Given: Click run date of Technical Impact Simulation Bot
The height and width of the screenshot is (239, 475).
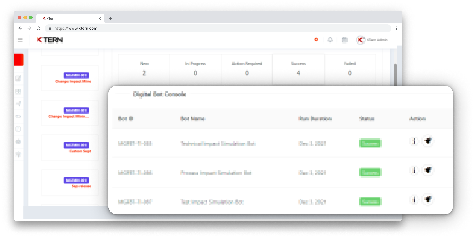Looking at the screenshot, I should [312, 144].
